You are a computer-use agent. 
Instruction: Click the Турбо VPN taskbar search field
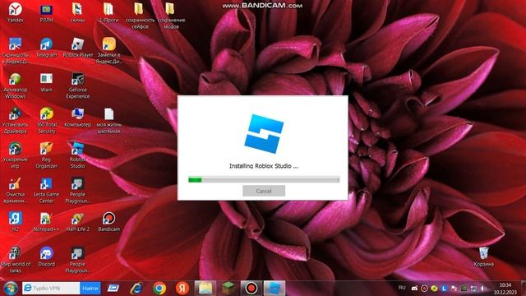pyautogui.click(x=51, y=289)
